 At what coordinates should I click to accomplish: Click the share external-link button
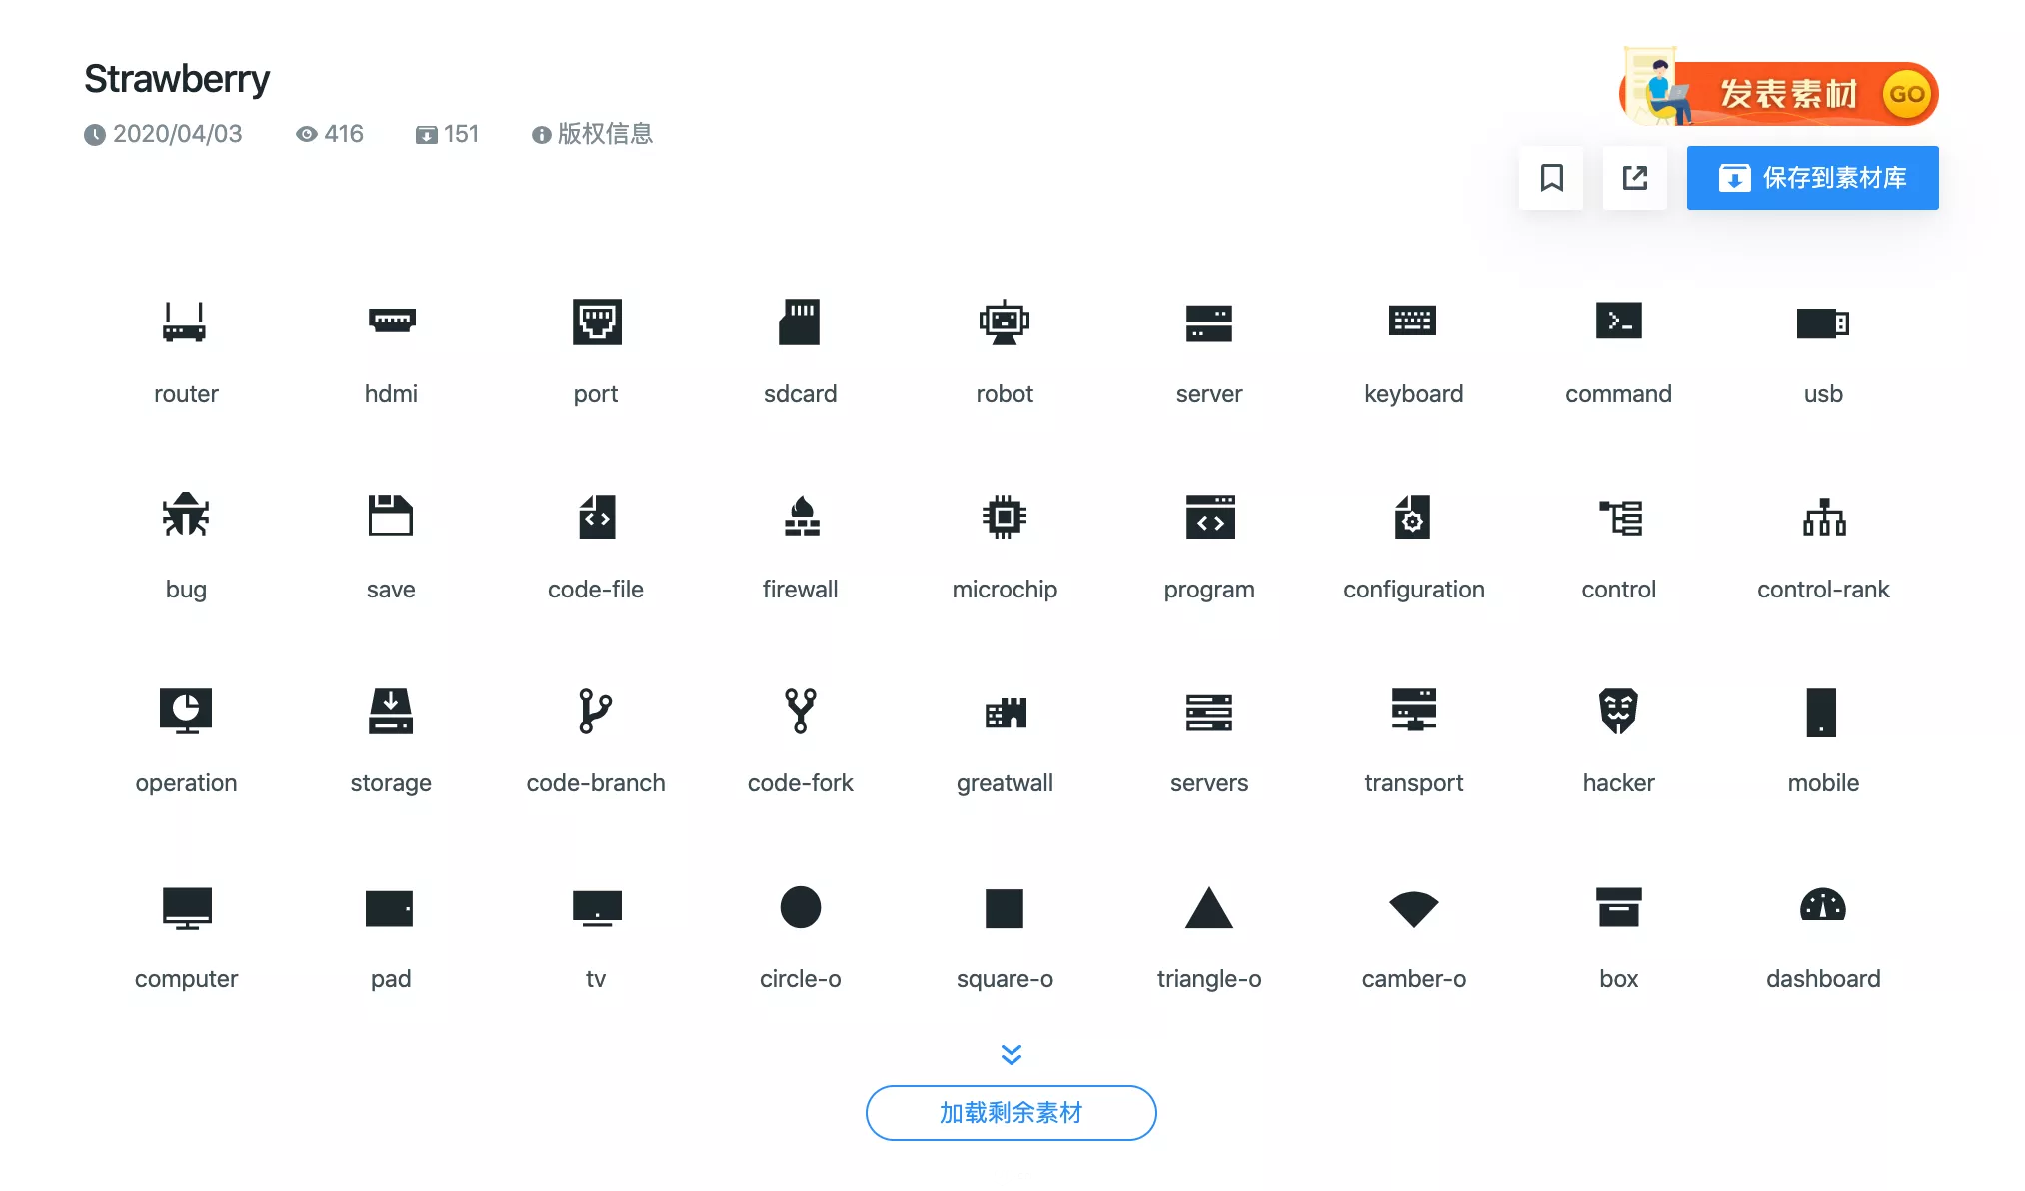[x=1634, y=178]
